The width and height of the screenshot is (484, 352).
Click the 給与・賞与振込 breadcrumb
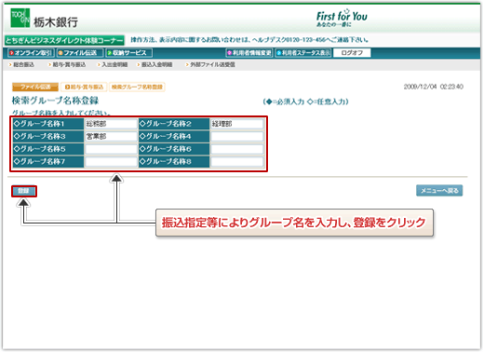click(x=84, y=87)
